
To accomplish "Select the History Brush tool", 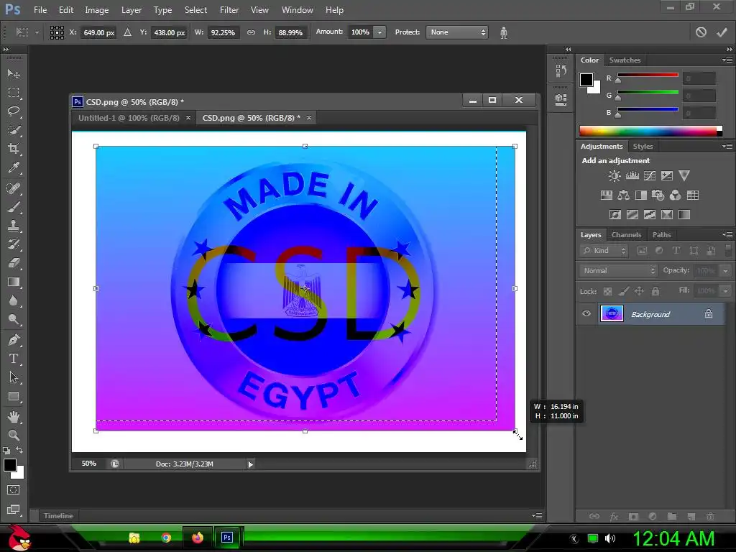I will [14, 244].
